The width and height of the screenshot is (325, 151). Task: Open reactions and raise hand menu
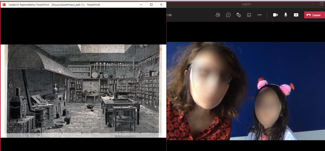click(239, 15)
